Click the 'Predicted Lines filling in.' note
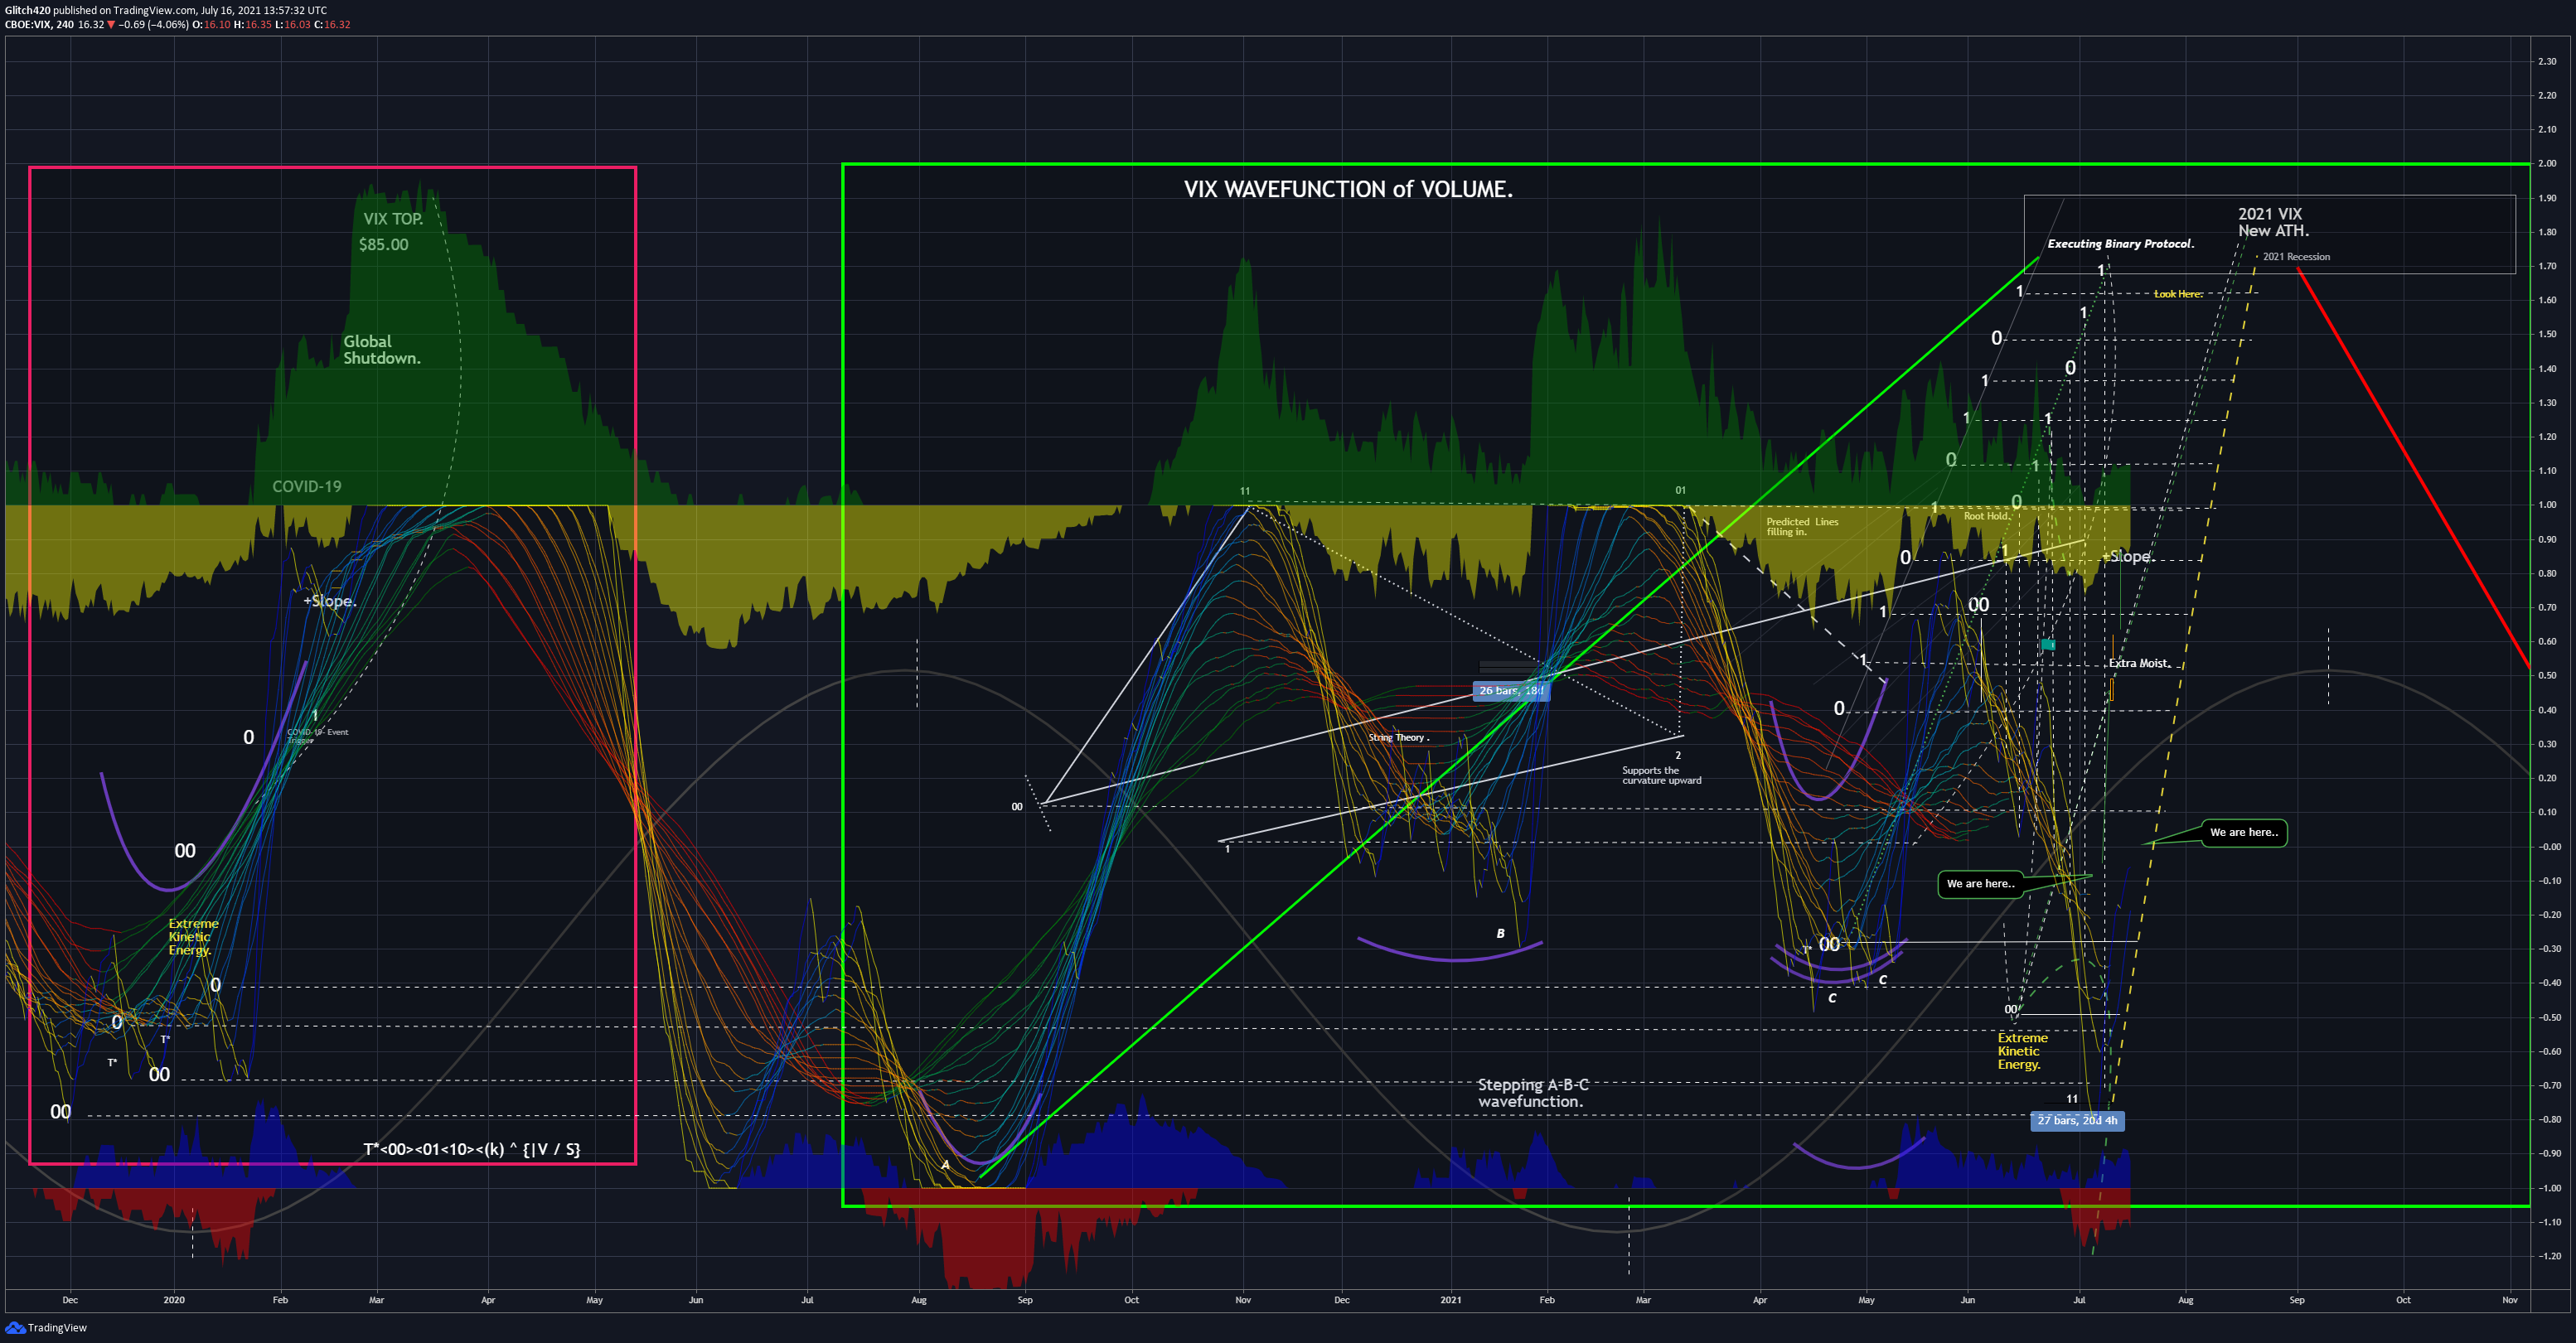 tap(1802, 527)
